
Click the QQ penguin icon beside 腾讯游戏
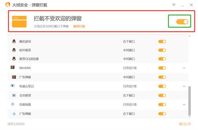coord(14,41)
